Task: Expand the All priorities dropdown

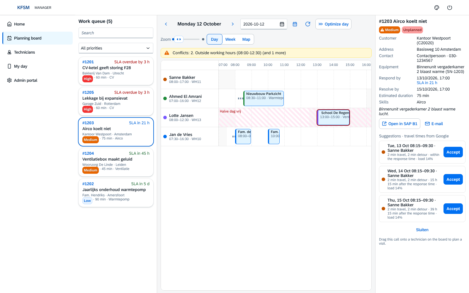Action: (116, 48)
